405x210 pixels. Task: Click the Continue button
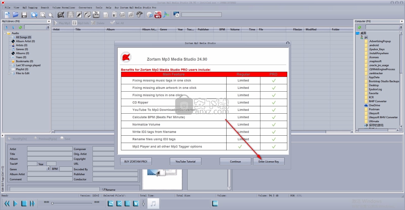(x=235, y=161)
